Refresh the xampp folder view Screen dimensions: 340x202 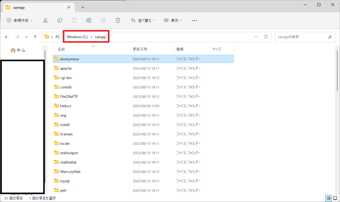[x=266, y=37]
